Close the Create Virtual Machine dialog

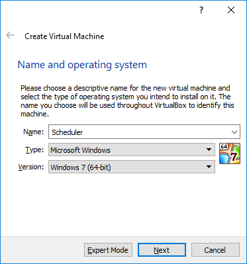pyautogui.click(x=231, y=10)
